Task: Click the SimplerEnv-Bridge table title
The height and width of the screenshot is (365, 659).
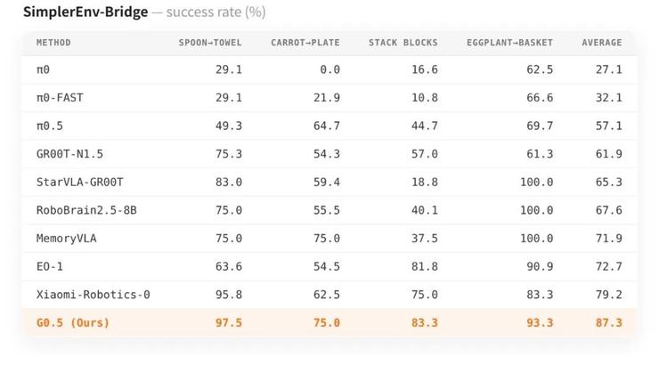Action: coord(85,12)
